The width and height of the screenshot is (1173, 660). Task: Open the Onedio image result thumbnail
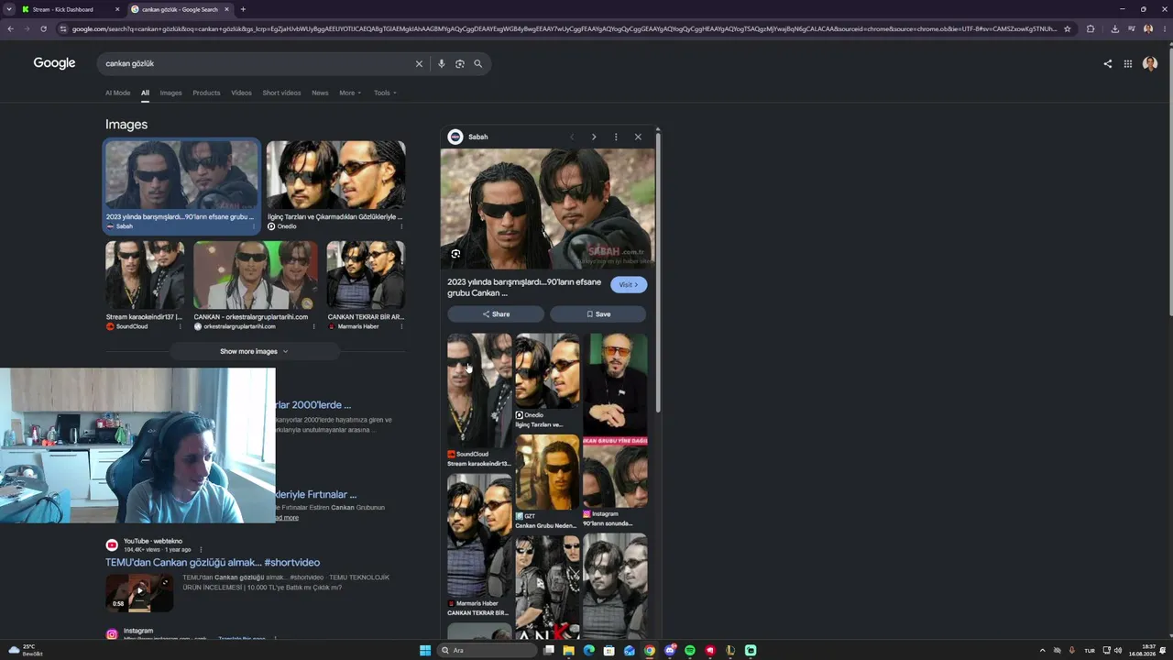pos(335,176)
